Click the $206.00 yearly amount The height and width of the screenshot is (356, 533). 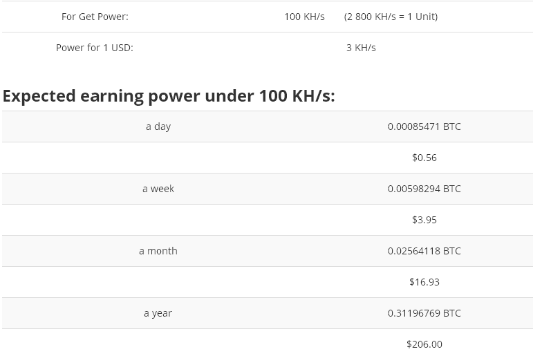click(x=424, y=344)
